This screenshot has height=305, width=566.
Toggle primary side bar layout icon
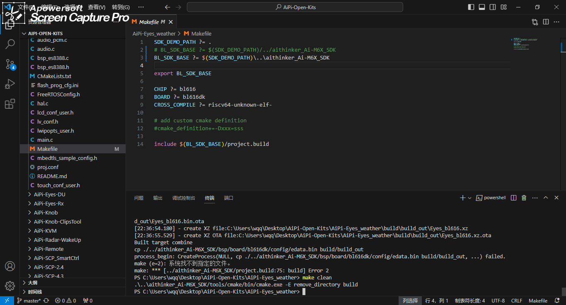coord(471,7)
